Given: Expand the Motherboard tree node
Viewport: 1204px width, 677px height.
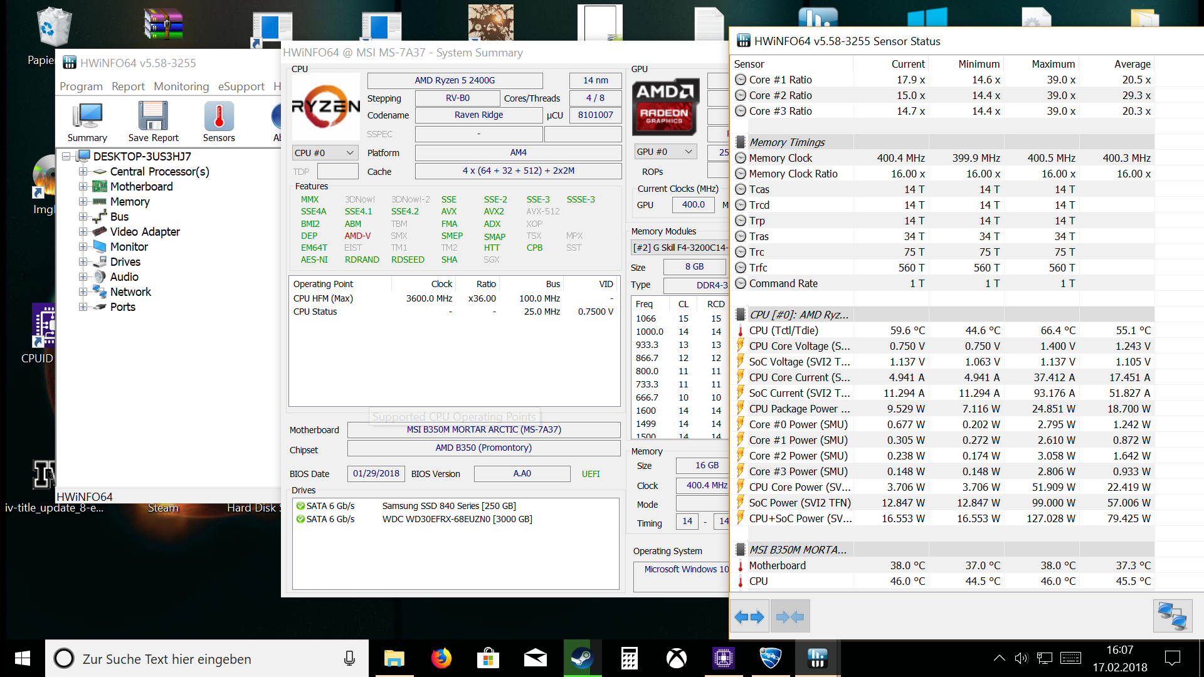Looking at the screenshot, I should tap(83, 187).
